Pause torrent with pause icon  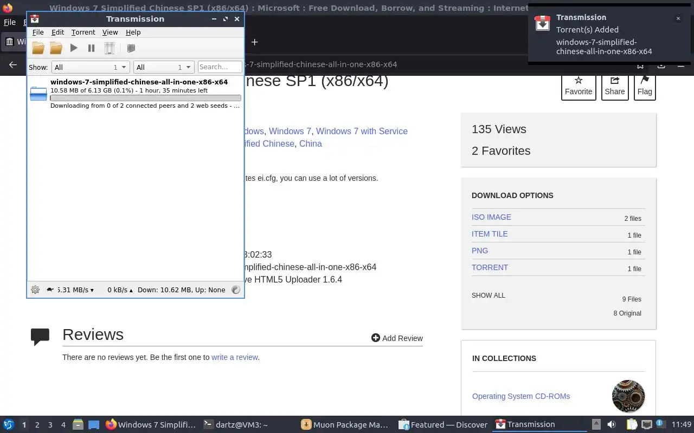[x=91, y=48]
